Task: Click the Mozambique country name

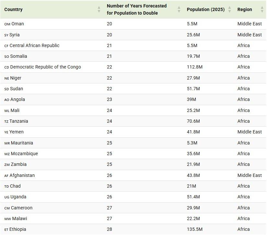Action: coord(24,154)
